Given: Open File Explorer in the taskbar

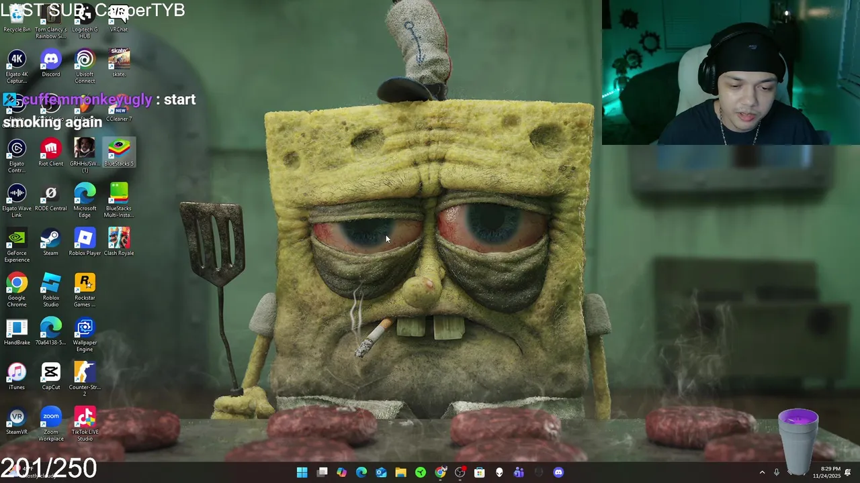Looking at the screenshot, I should 400,472.
